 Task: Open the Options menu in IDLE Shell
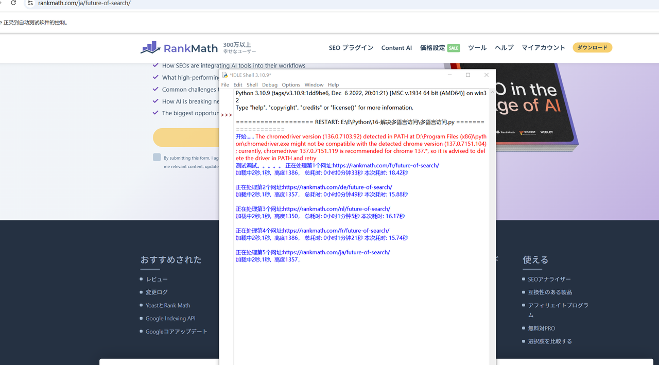click(x=290, y=85)
